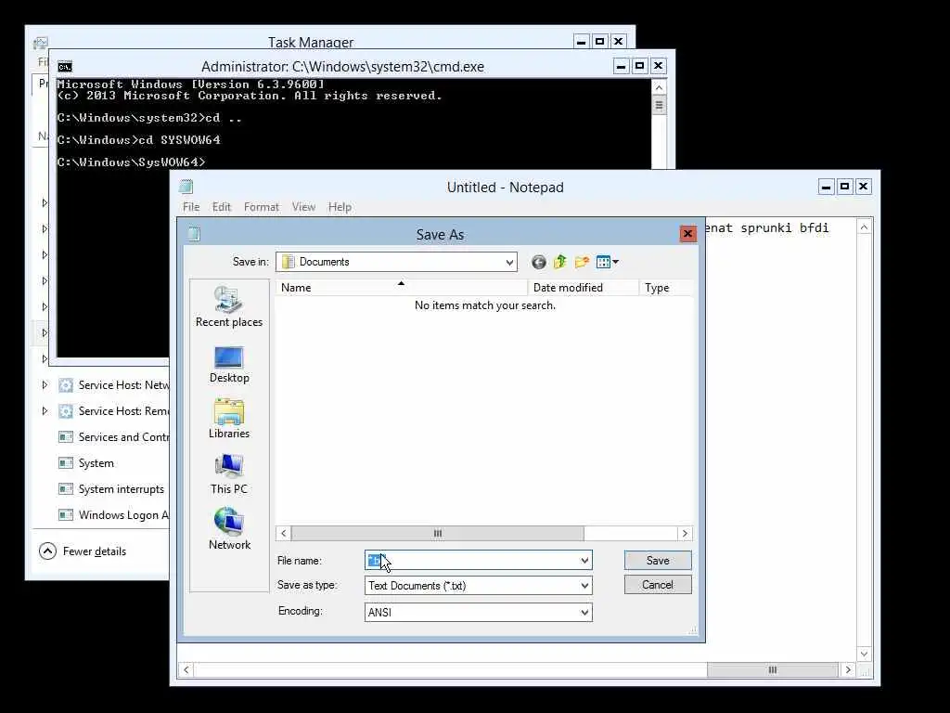Click the Notepad window title bar icon
The width and height of the screenshot is (950, 713).
pos(186,187)
